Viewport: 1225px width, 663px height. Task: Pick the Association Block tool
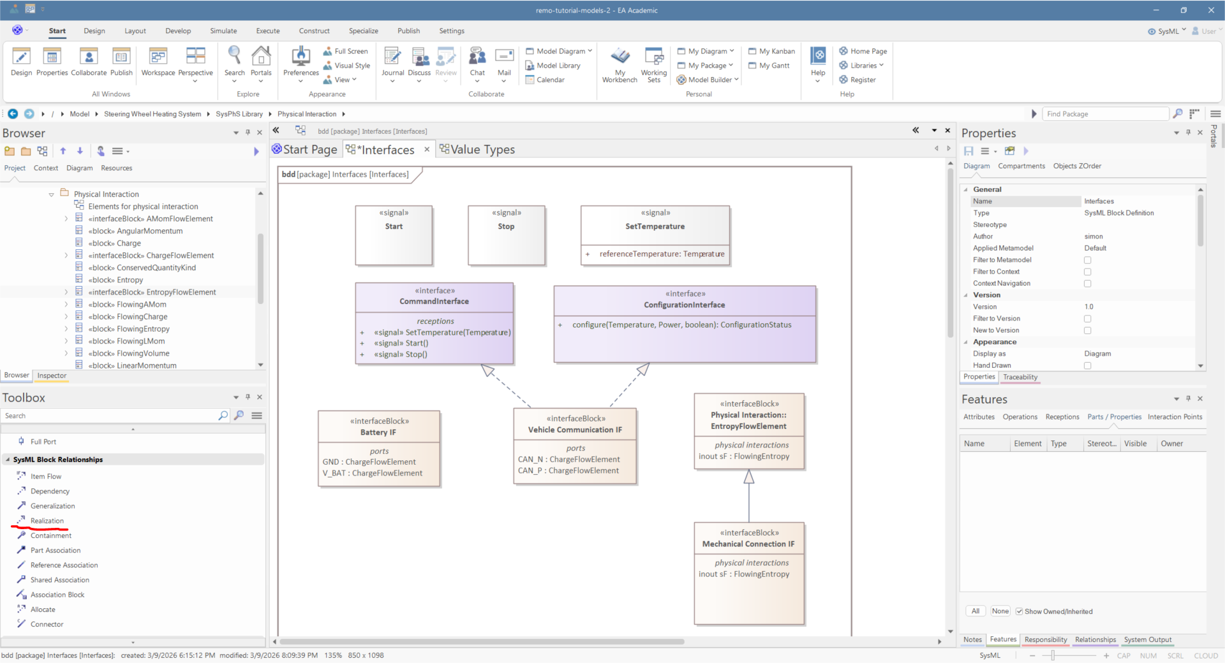57,595
